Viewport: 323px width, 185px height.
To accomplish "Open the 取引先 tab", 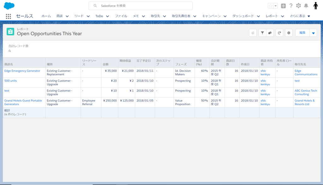I will pos(155,16).
